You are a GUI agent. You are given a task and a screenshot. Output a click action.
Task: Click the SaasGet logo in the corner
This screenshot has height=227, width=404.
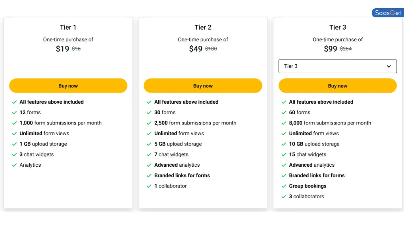[387, 12]
